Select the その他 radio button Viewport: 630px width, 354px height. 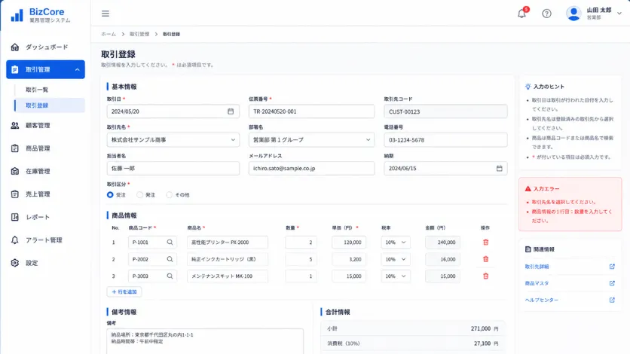click(169, 194)
